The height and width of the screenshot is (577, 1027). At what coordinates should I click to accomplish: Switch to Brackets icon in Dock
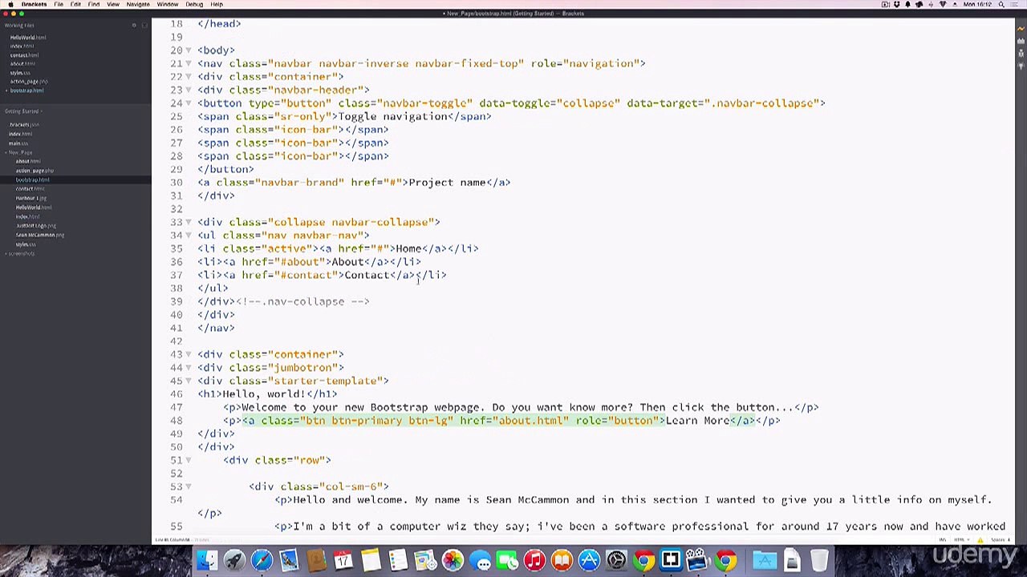671,560
